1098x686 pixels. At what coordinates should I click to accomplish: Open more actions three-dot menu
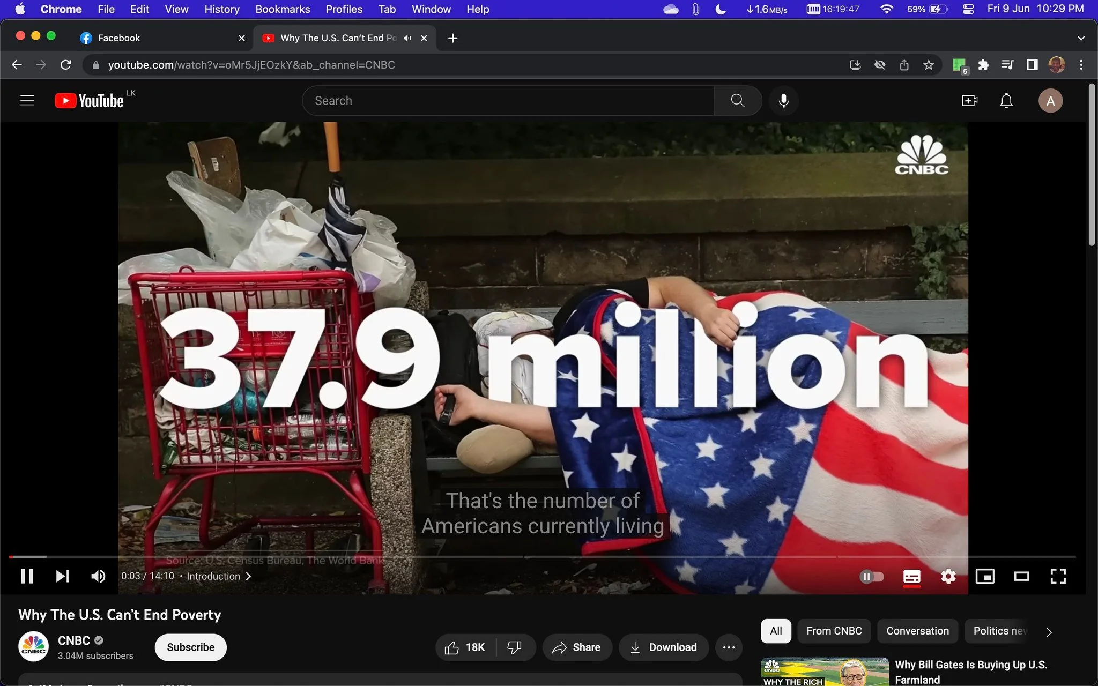[729, 647]
